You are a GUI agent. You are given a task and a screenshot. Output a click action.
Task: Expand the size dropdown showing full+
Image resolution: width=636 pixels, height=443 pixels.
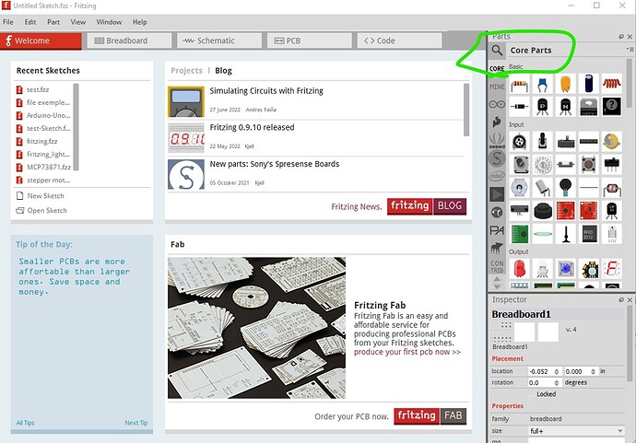click(x=576, y=431)
